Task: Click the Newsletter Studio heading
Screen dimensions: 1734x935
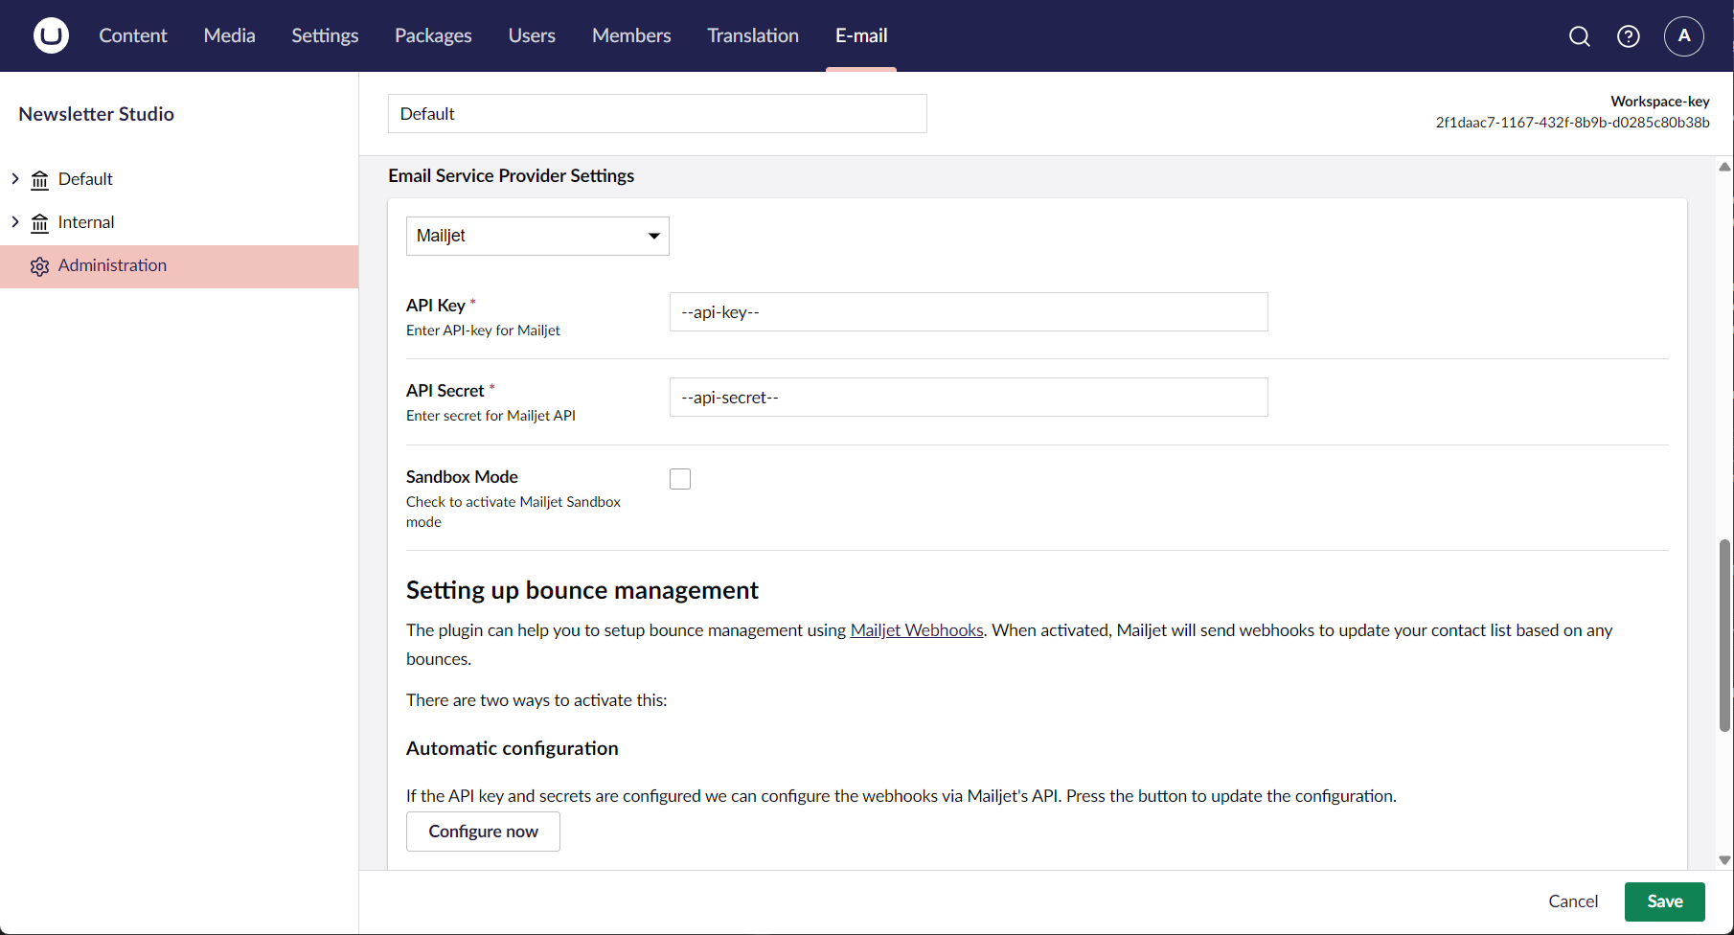Action: (x=96, y=114)
